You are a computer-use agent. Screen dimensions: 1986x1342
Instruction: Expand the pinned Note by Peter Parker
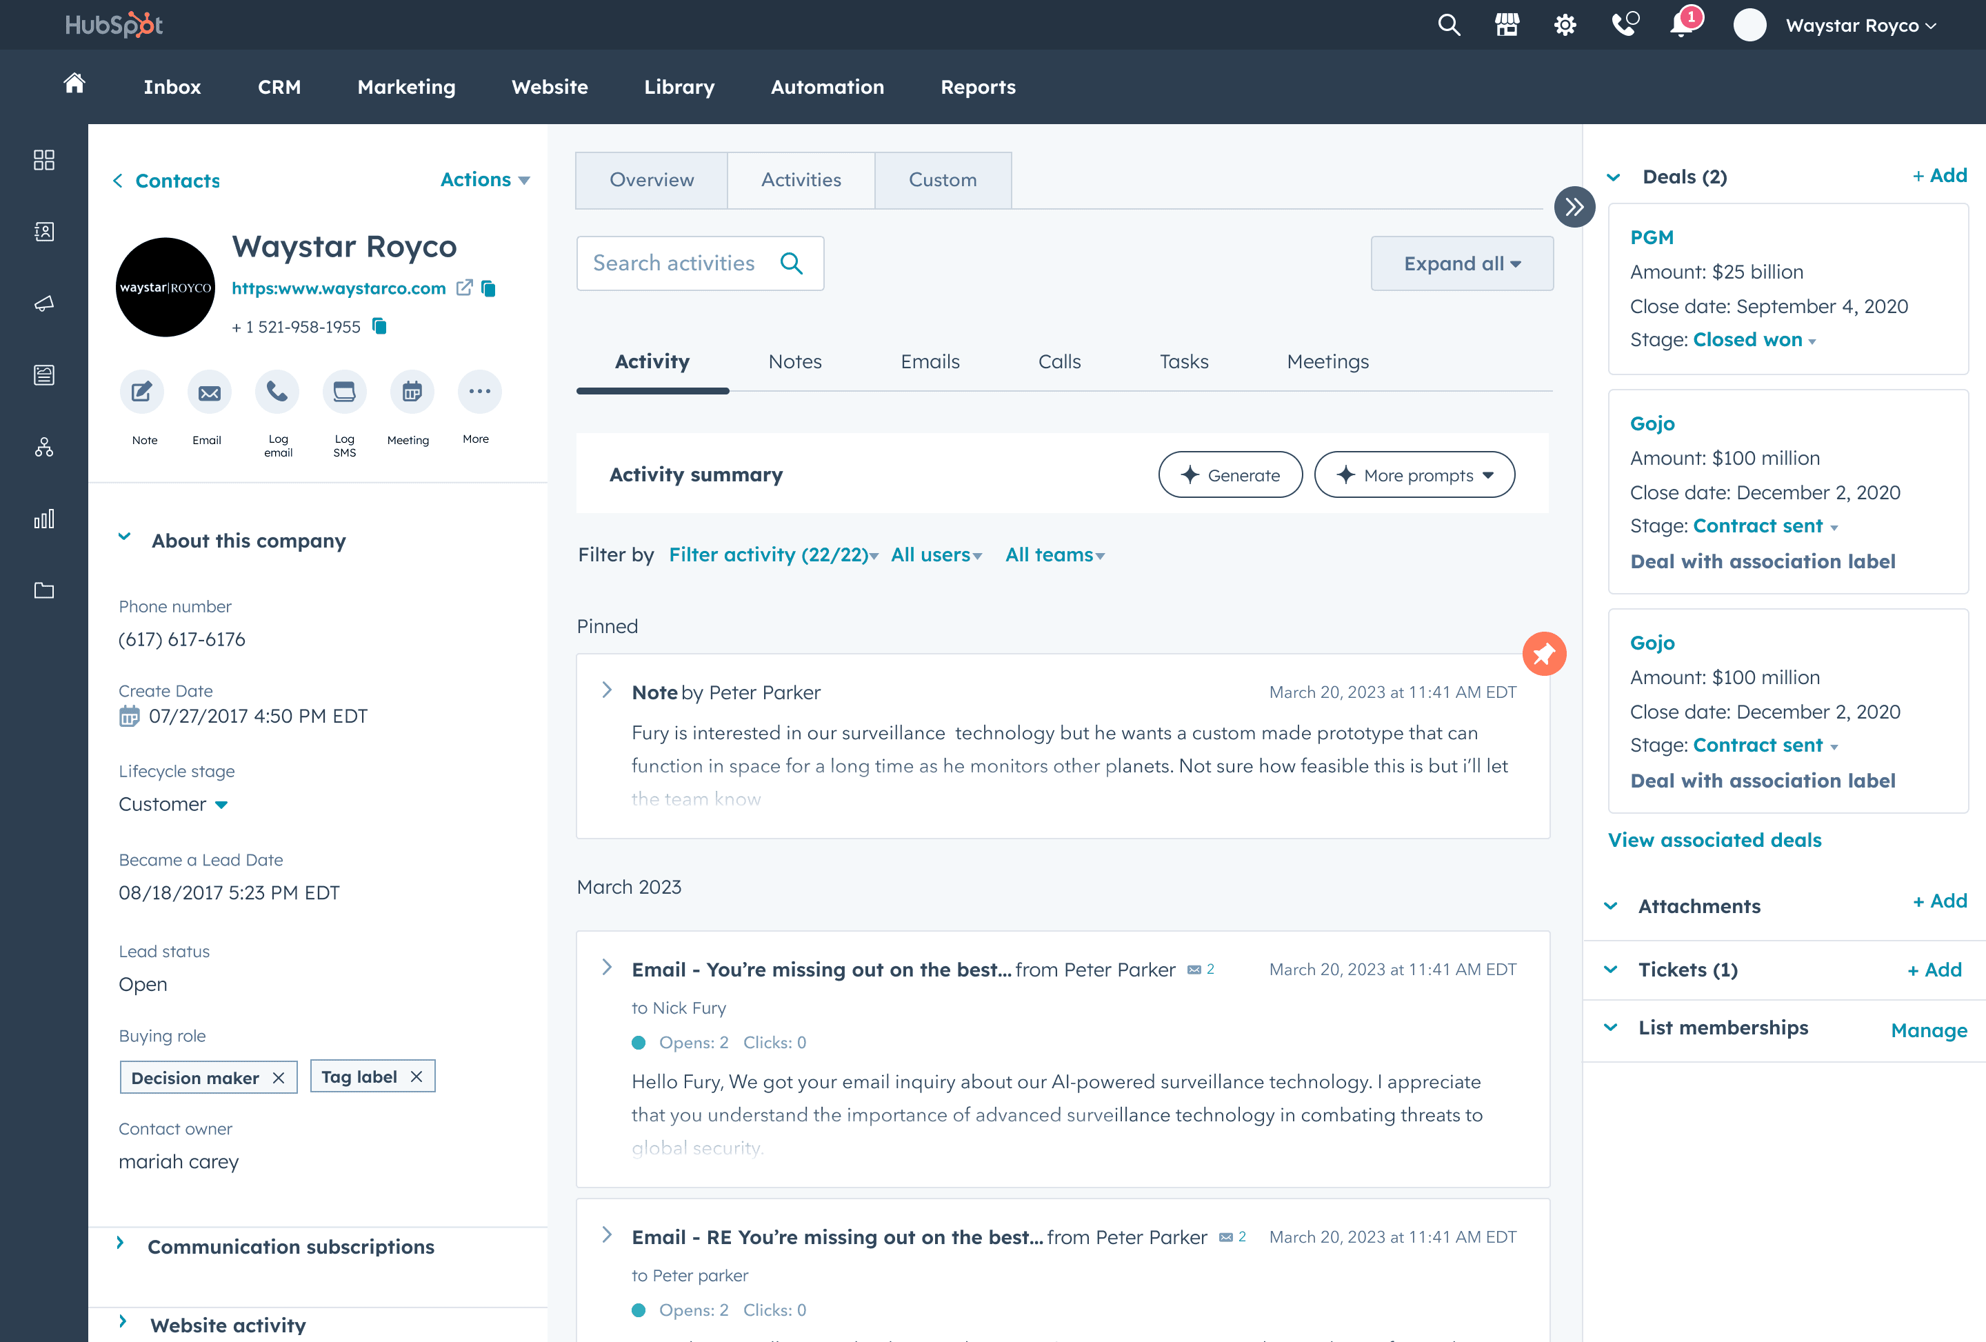pyautogui.click(x=607, y=691)
